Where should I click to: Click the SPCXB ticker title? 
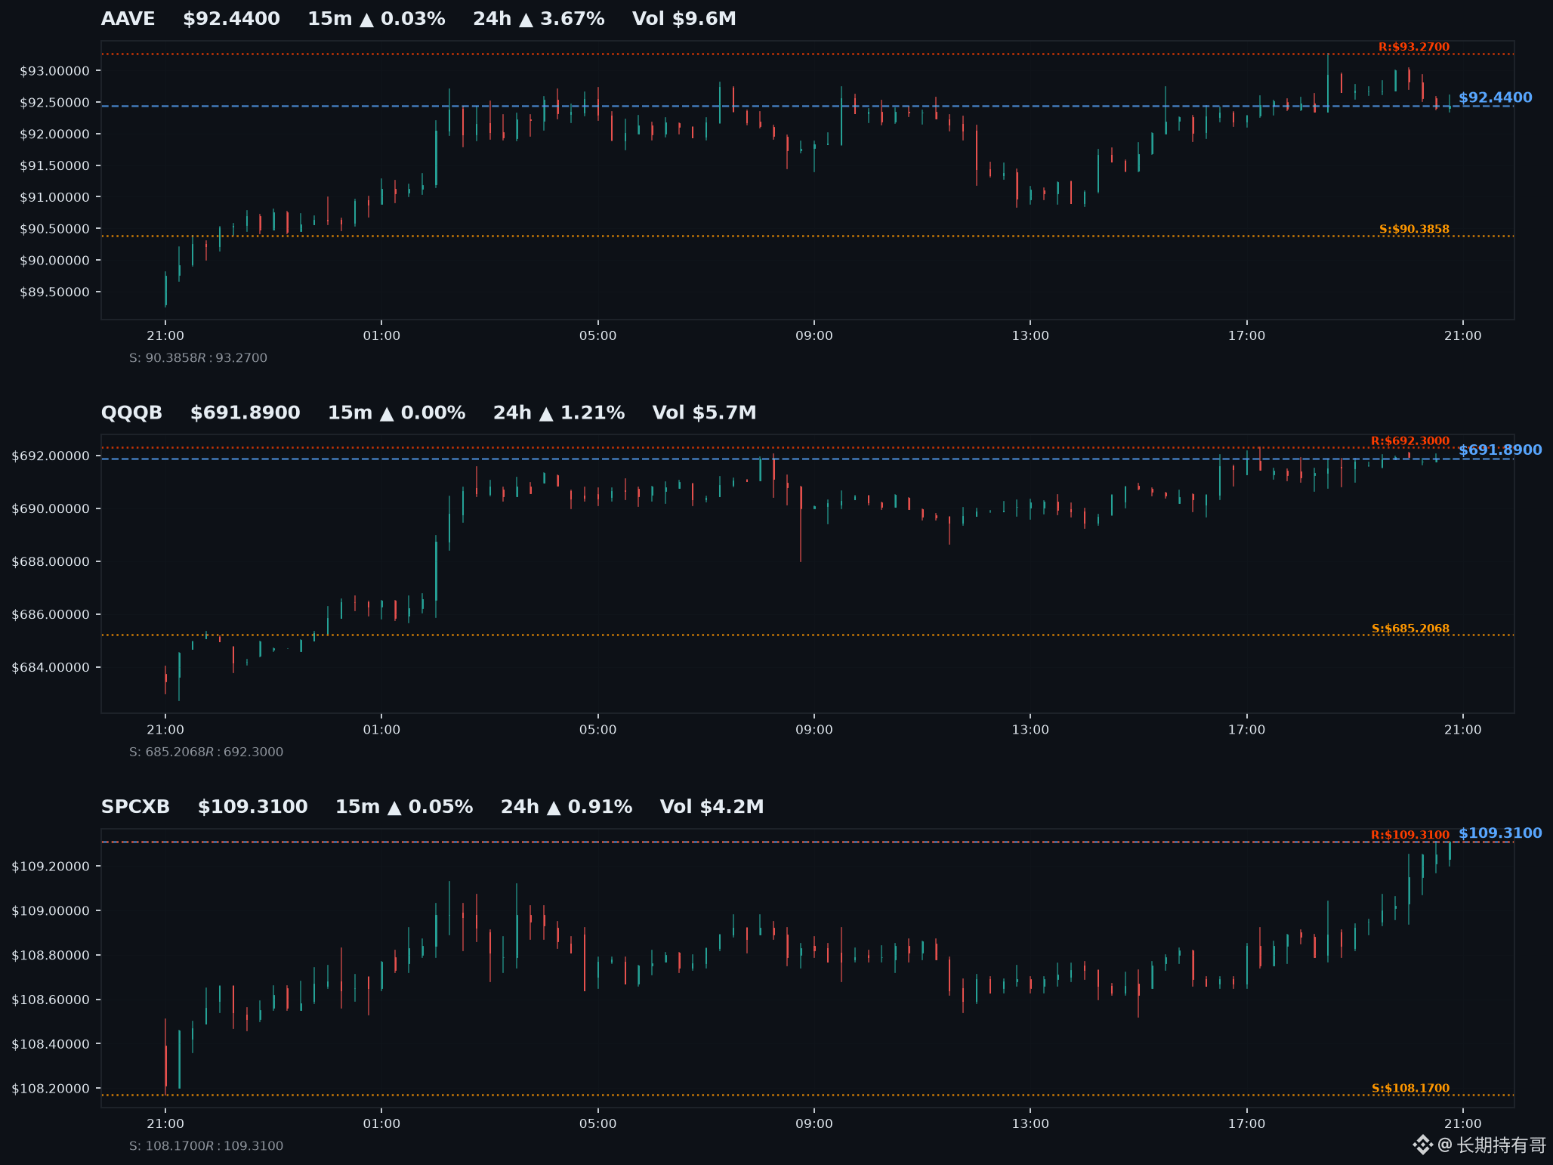tap(135, 807)
